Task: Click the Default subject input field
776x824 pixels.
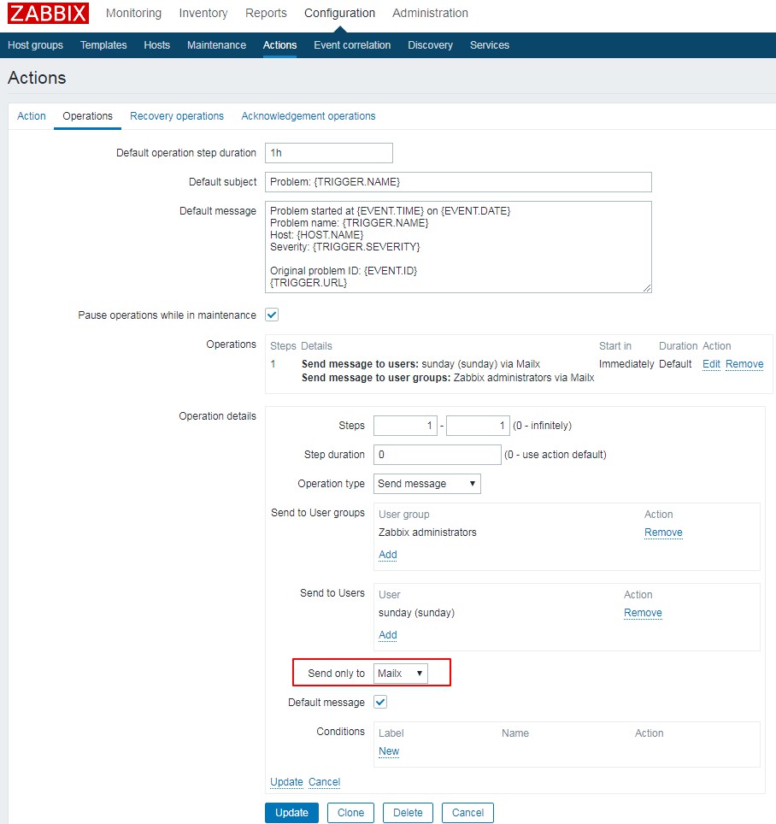Action: [458, 182]
